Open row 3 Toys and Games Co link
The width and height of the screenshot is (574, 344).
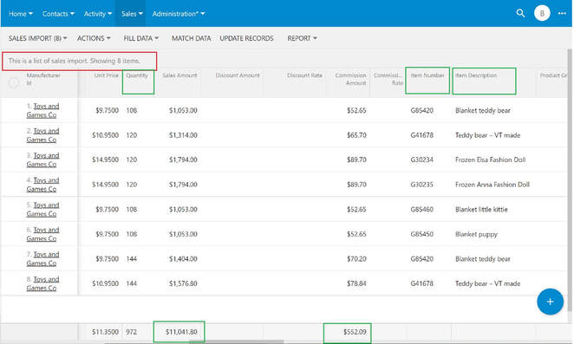[x=42, y=159]
